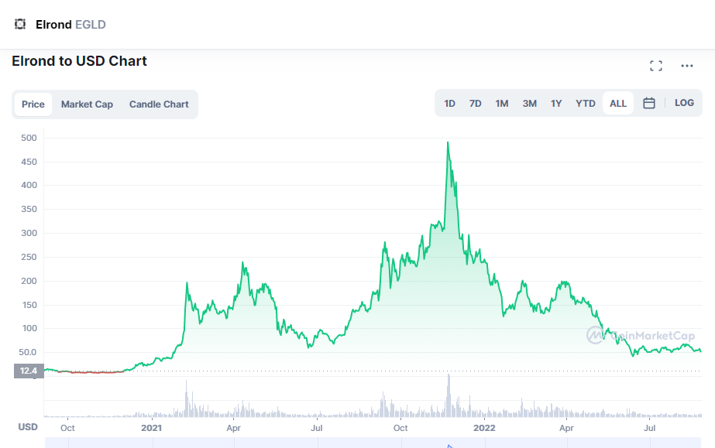Open the three-dot more options menu
Image resolution: width=715 pixels, height=448 pixels.
click(687, 66)
